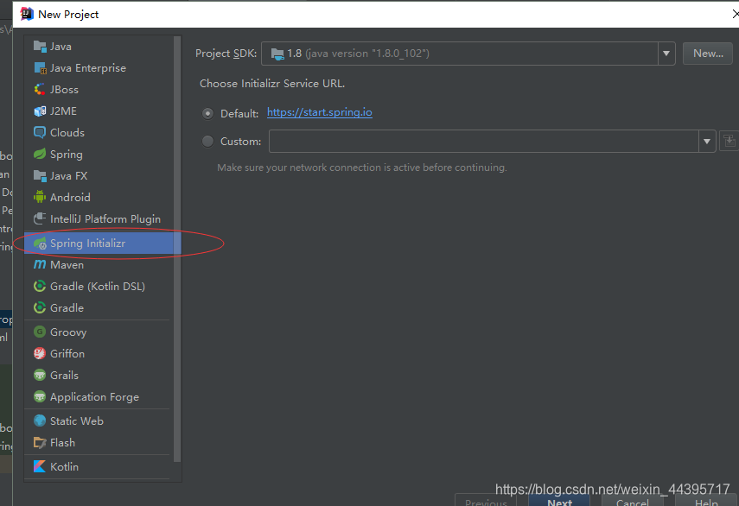Image resolution: width=739 pixels, height=506 pixels.
Task: Select the Kotlin icon
Action: tap(40, 466)
